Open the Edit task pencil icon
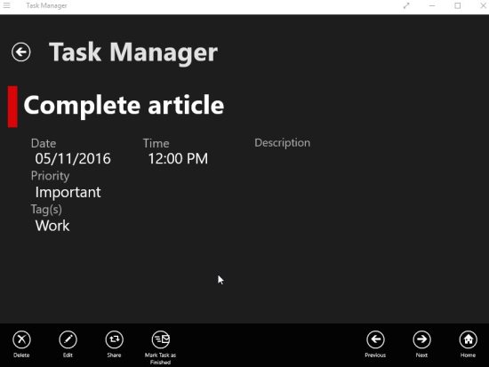Screen dimensions: 489x367 (x=68, y=339)
